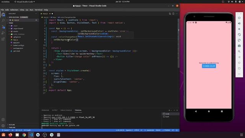Open the Explorer view in activity bar

(3, 15)
